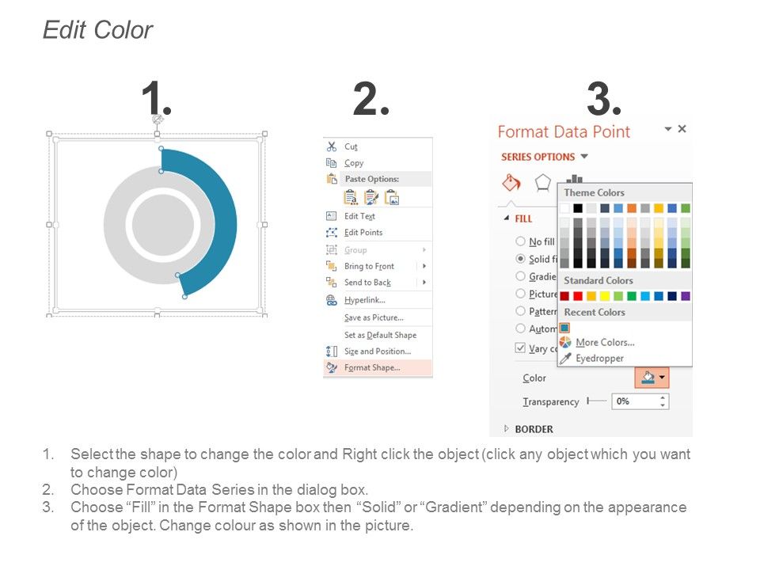This screenshot has width=760, height=570.
Task: Select the Solid fill radio button
Action: click(520, 258)
